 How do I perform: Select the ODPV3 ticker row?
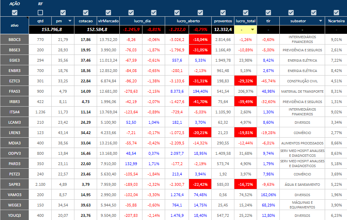click(x=15, y=153)
